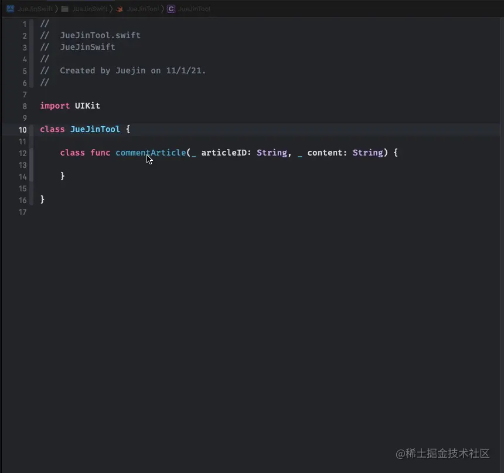Click the closing brace on line 16

pyautogui.click(x=42, y=200)
